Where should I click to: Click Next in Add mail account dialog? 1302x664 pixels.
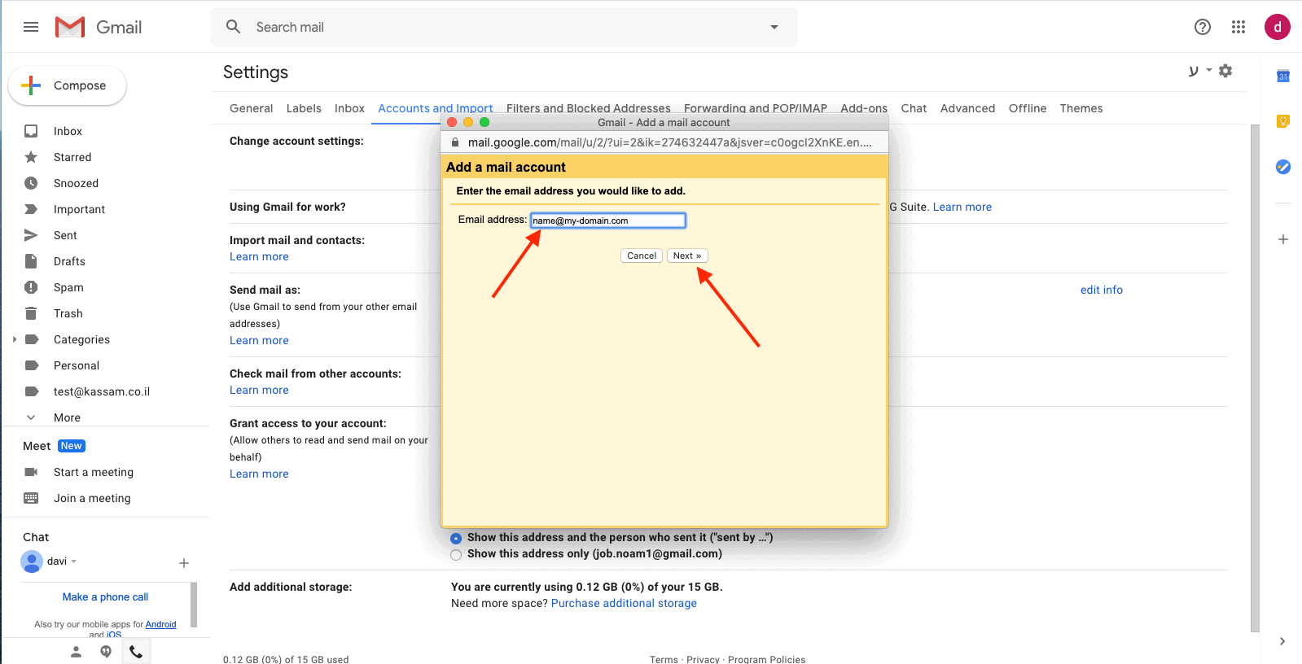point(687,256)
